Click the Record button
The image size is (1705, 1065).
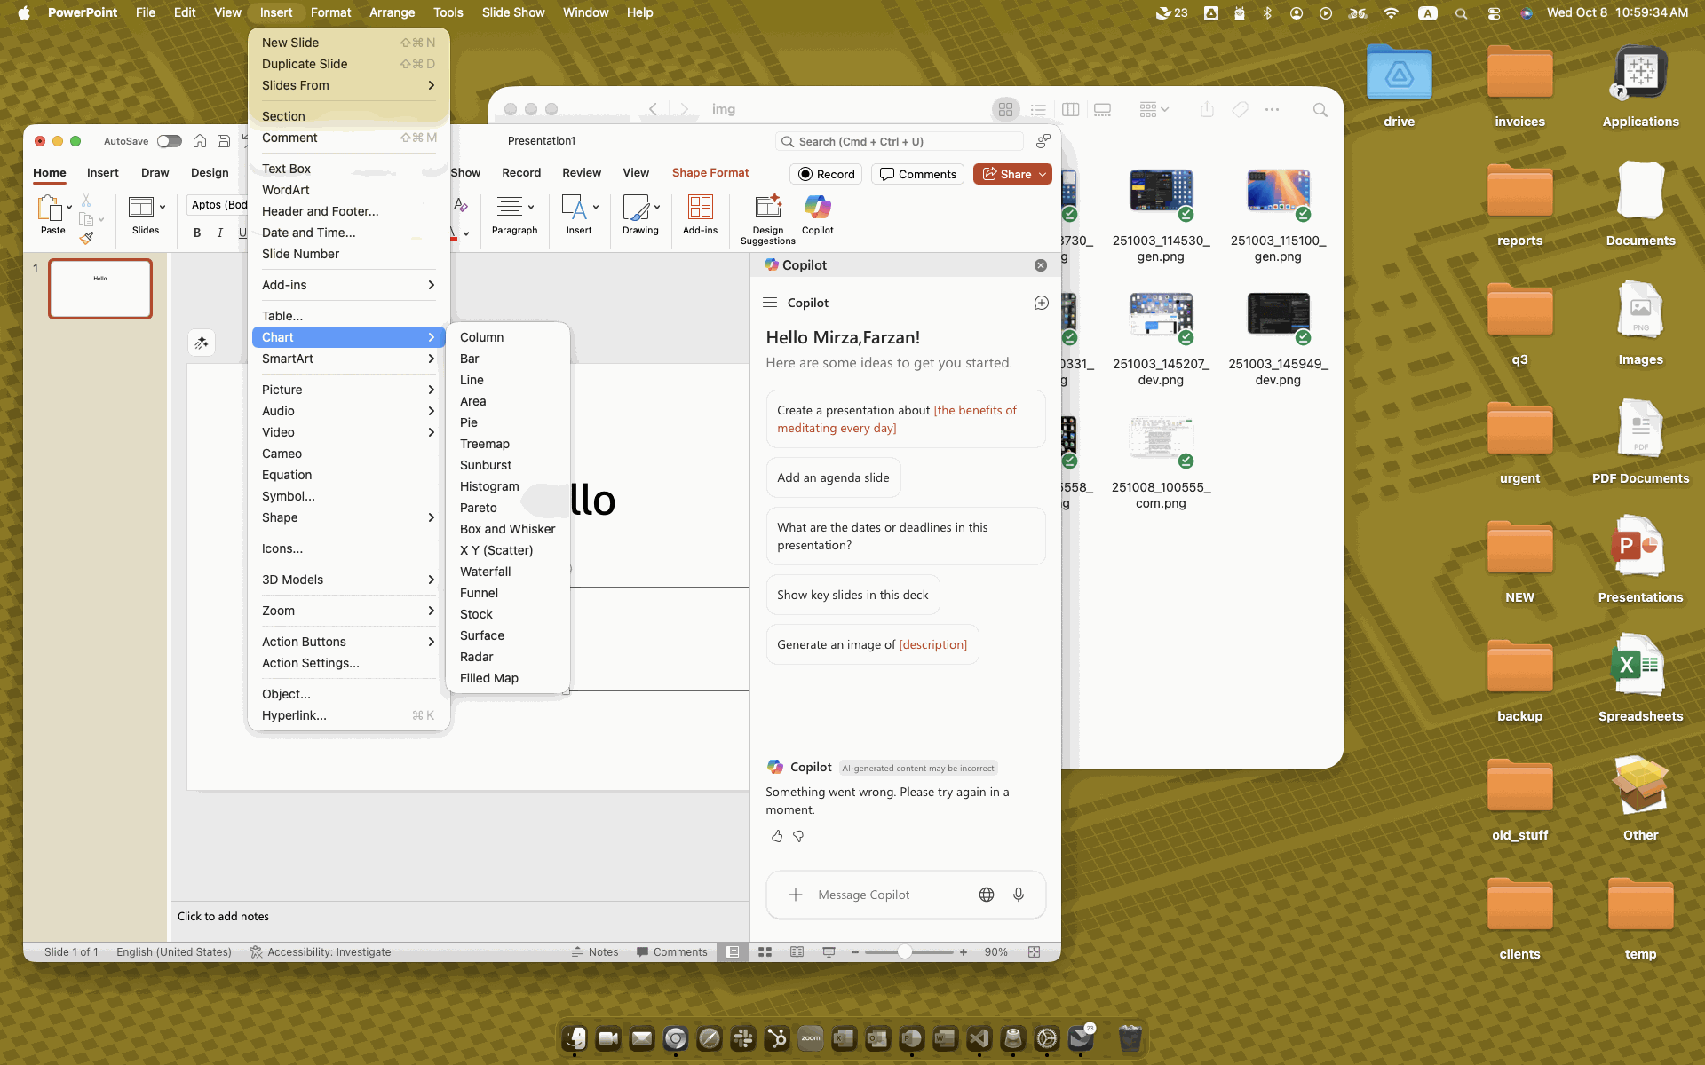826,174
